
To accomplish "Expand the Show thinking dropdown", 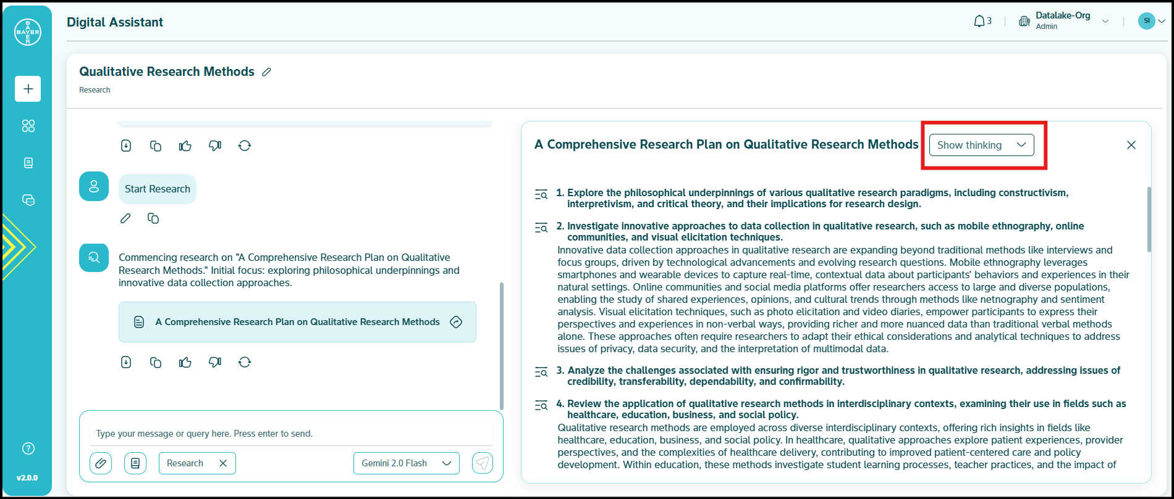I will [981, 145].
